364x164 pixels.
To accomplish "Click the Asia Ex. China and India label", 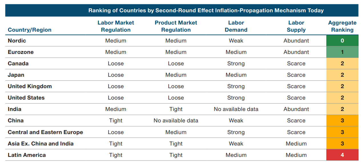I will pyautogui.click(x=41, y=143).
